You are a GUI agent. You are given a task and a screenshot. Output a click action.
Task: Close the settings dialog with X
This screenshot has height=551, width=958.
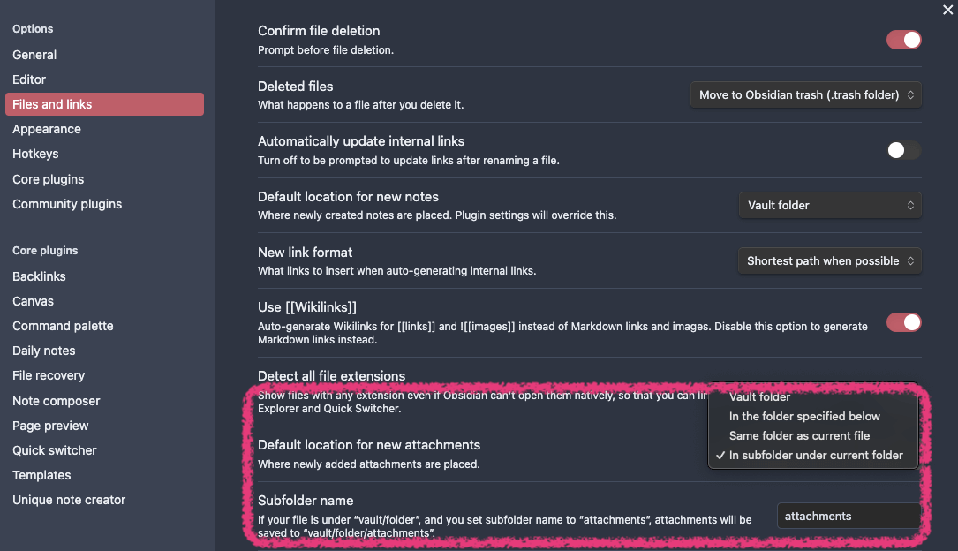(x=947, y=10)
